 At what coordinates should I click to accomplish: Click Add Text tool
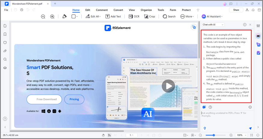[x=113, y=16]
